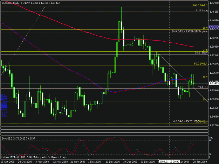The height and width of the screenshot is (164, 219).
Task: Select the "50.0 DAILY EXTENSION pivot" label
Action: pos(190,31)
